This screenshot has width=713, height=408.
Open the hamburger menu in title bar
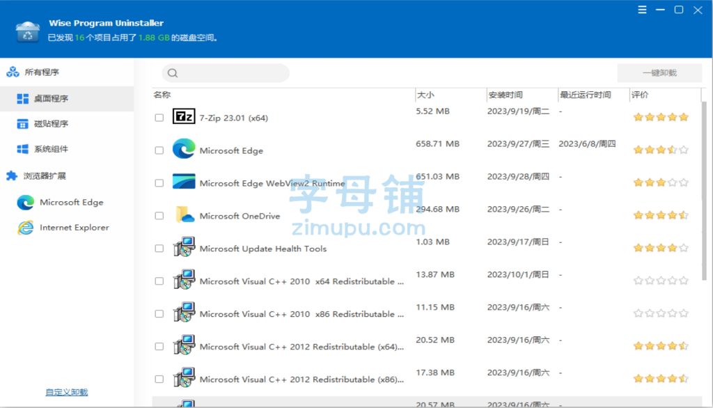pos(642,10)
